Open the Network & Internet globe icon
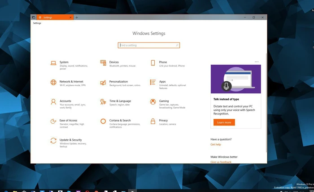This screenshot has height=192, width=314. point(53,82)
